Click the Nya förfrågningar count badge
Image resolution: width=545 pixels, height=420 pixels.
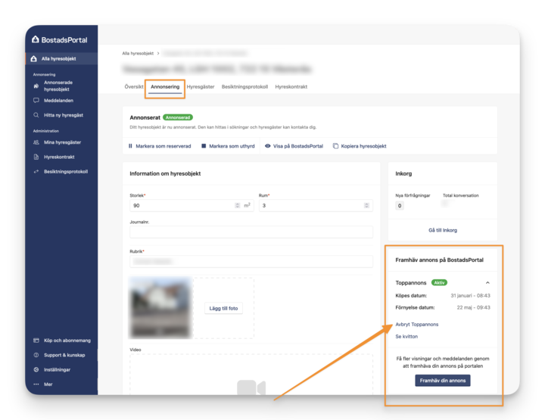point(400,206)
